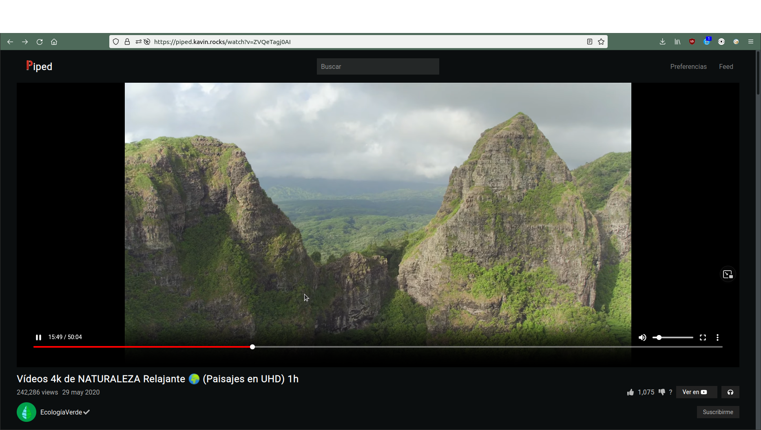Open video on YouTube via Ver en
This screenshot has width=761, height=430.
(697, 392)
